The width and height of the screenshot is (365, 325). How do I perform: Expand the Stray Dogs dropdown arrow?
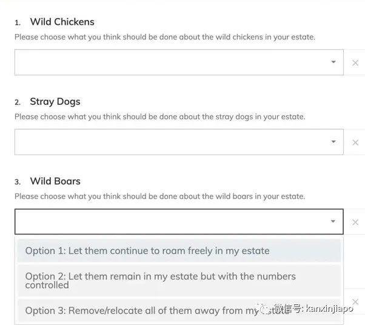tap(333, 142)
